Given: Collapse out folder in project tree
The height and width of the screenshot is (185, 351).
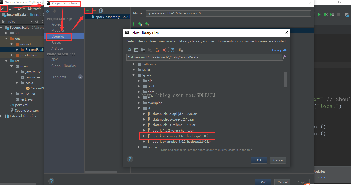Looking at the screenshot, I should click(6, 38).
